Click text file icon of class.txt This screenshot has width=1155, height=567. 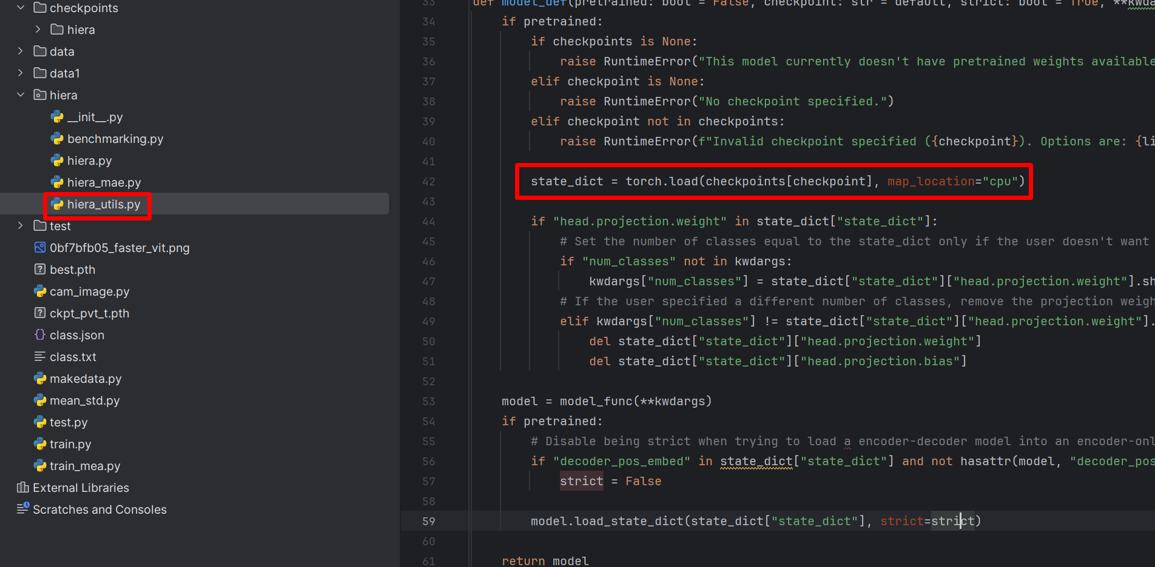tap(40, 357)
